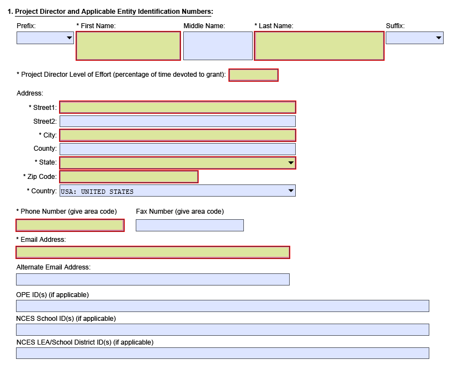Click the State field's arrow icon
The width and height of the screenshot is (458, 370).
pyautogui.click(x=290, y=162)
